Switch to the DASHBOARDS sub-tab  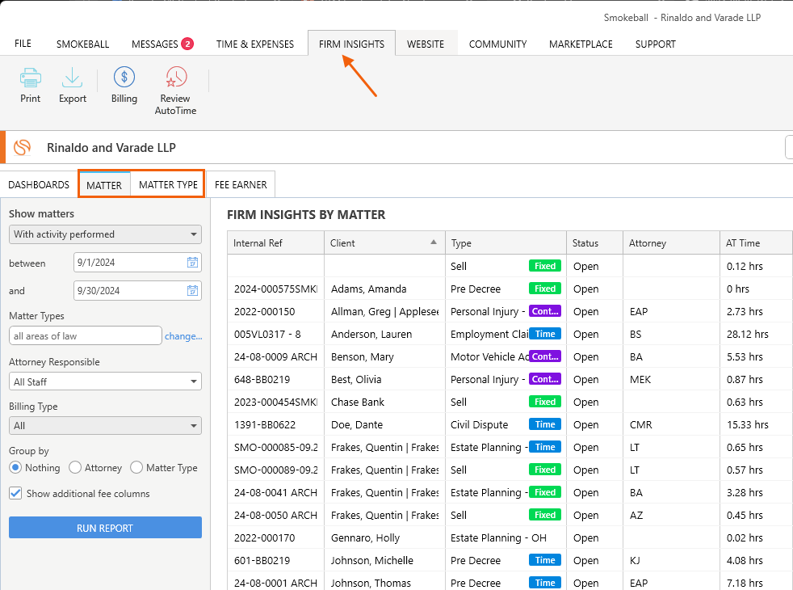pos(39,185)
